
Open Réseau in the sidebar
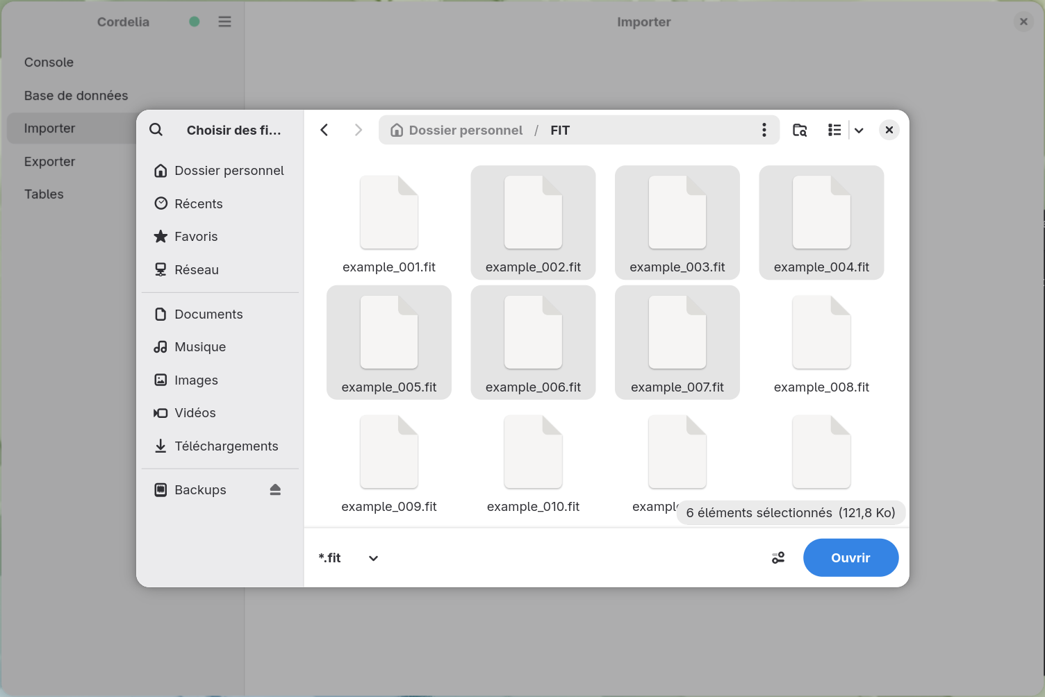point(220,269)
